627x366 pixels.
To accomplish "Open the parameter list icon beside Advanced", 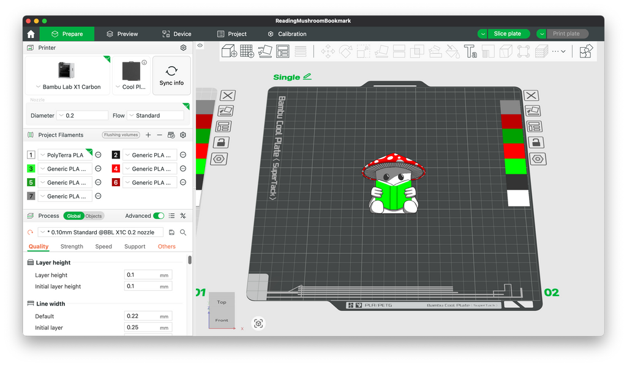I will coord(171,216).
